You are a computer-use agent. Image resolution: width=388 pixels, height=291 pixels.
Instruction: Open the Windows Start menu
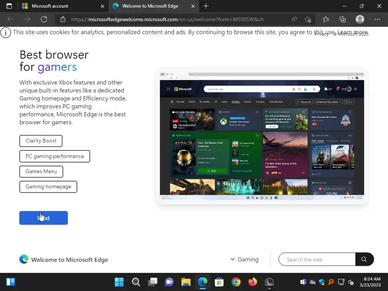tap(119, 282)
